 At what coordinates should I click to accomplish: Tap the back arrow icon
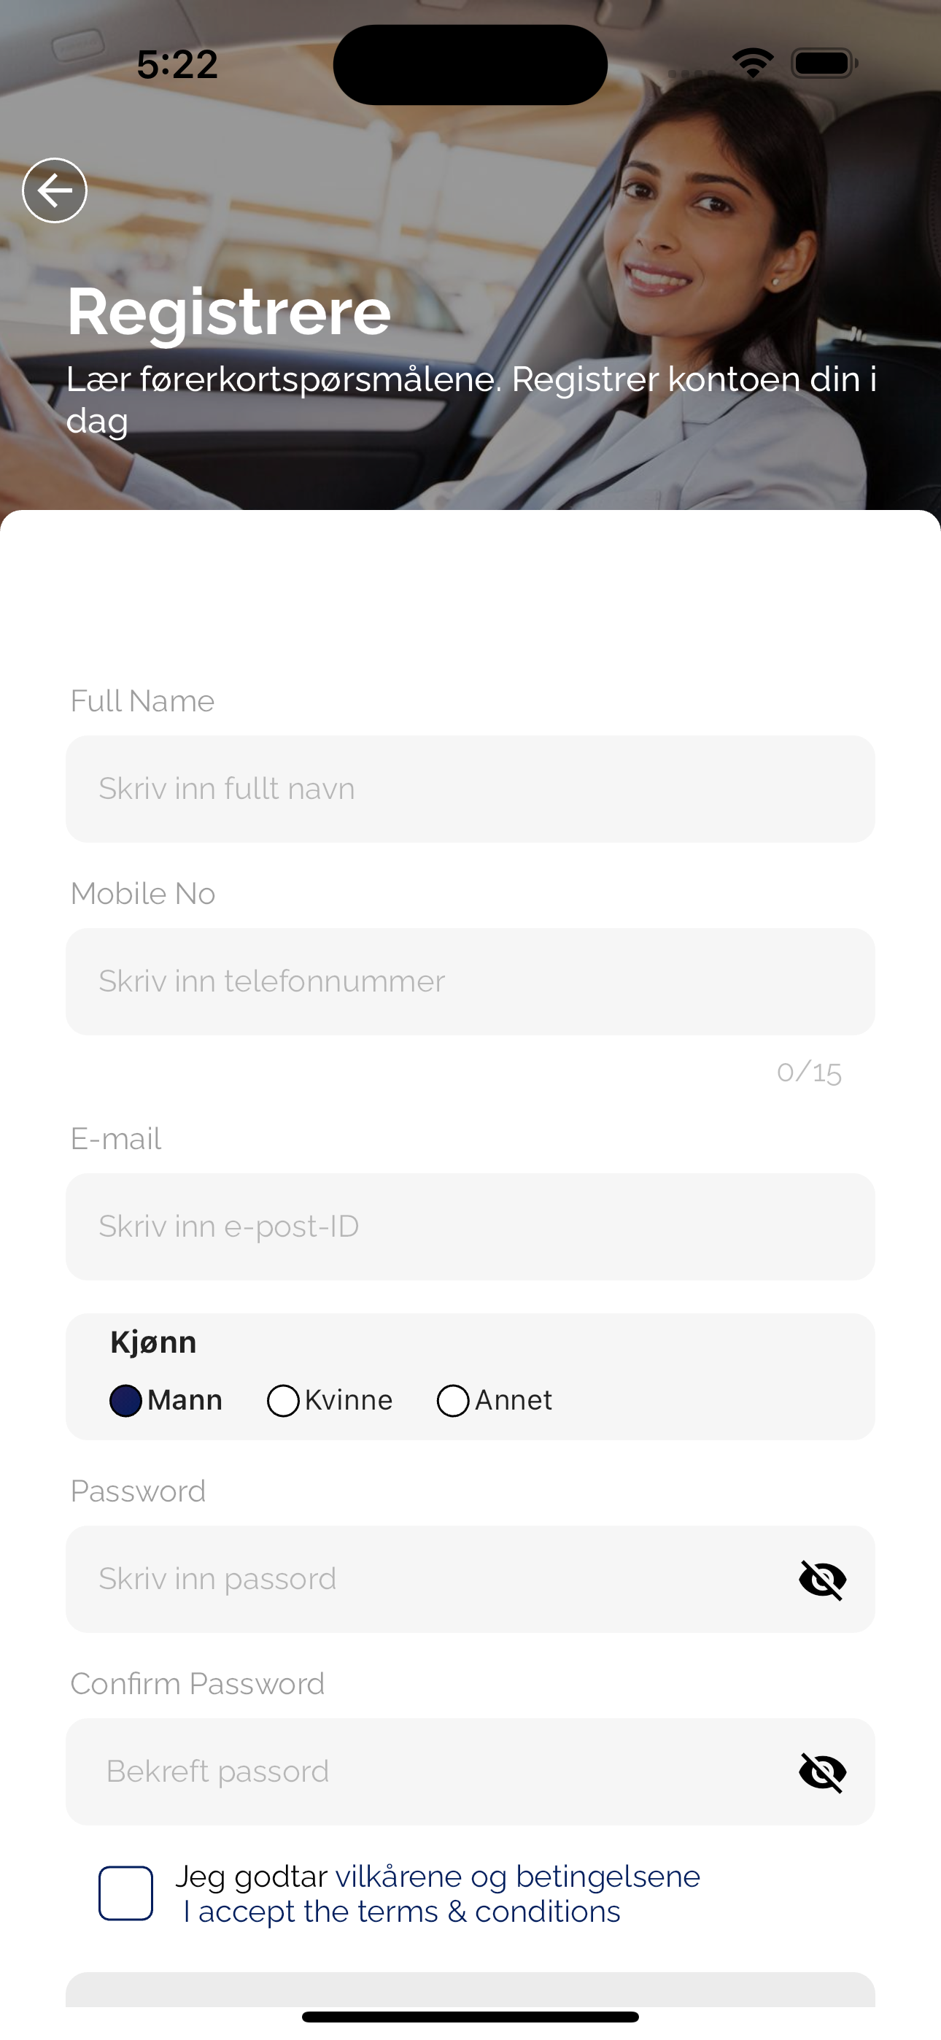click(55, 190)
